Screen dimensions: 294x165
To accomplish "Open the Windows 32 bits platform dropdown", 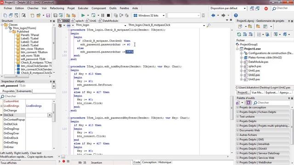I will [164, 15].
